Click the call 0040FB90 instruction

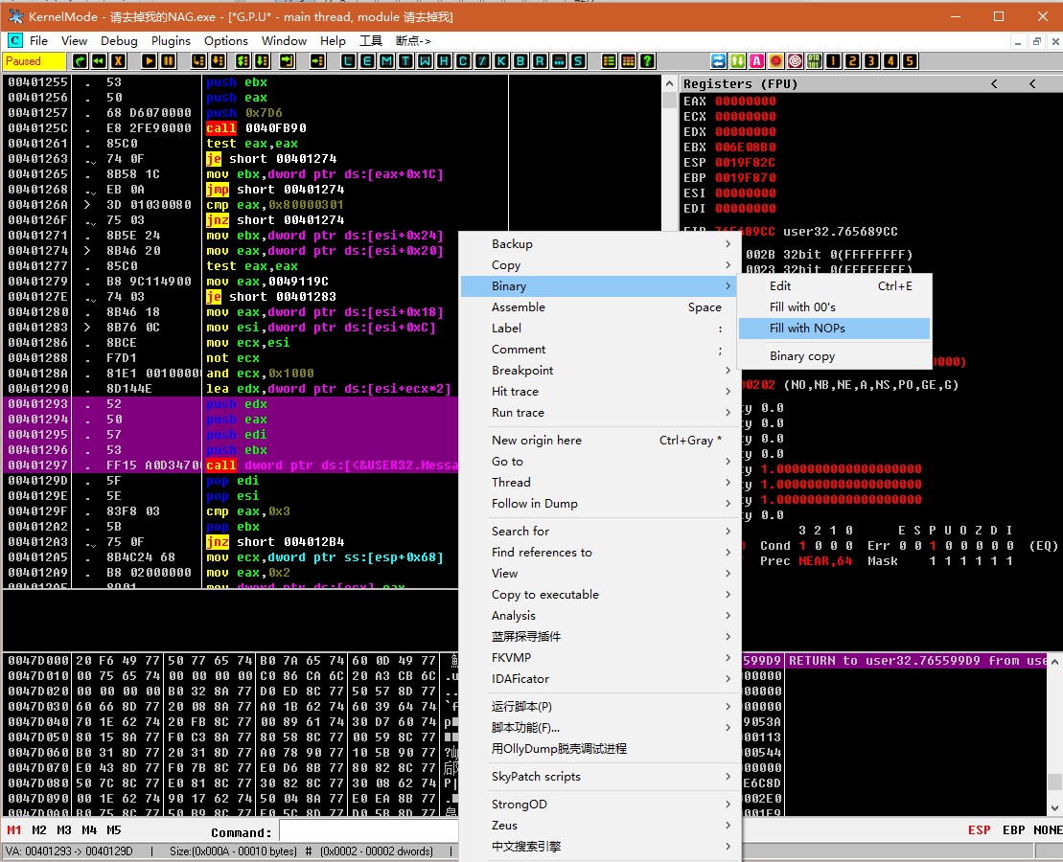(x=256, y=128)
